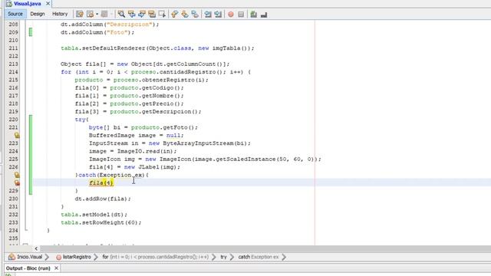
Task: Select the for loop breadcrumb item
Action: pos(155,257)
